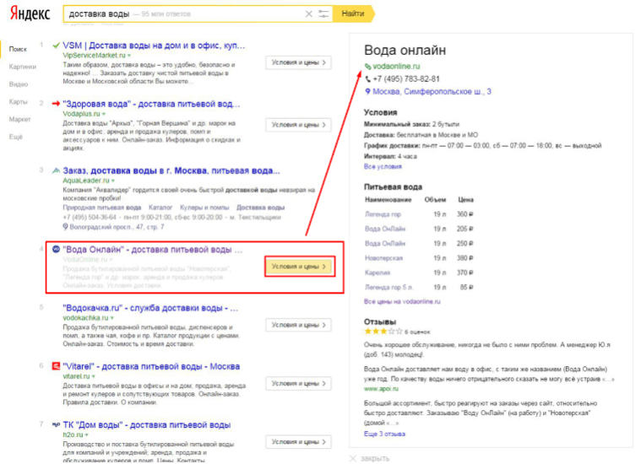641x464 pixels.
Task: Click Условия и цены for Дом воды
Action: pos(298,441)
